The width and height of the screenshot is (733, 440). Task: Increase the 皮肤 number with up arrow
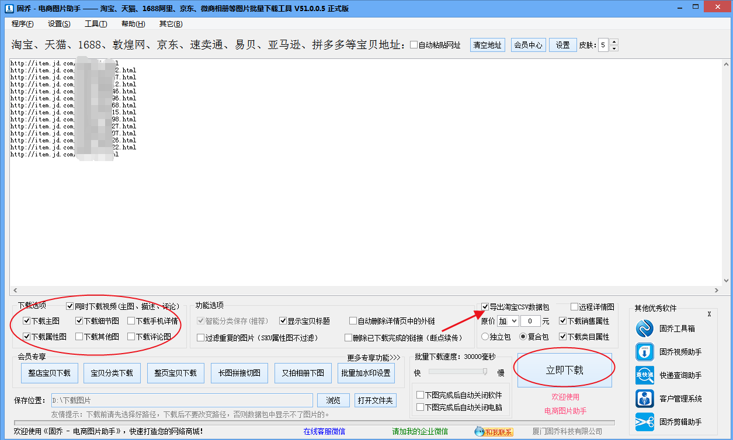(x=613, y=42)
